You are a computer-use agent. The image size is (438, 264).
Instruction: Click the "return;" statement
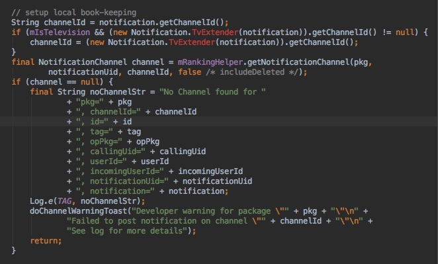click(46, 241)
